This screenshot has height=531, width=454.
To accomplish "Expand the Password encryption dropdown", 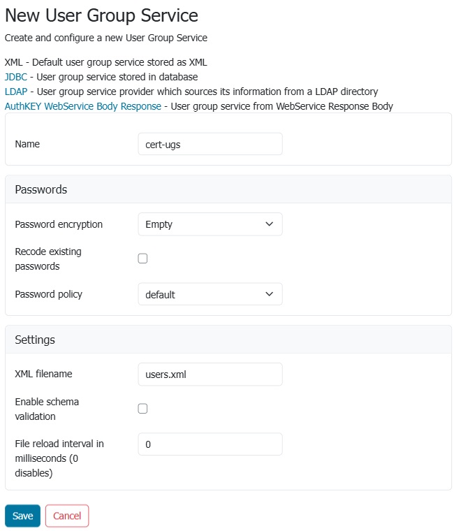I will click(210, 224).
